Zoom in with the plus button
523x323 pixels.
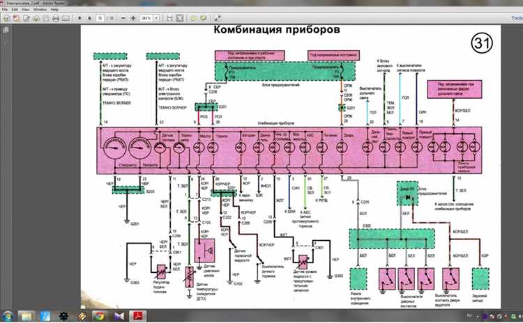pos(133,17)
